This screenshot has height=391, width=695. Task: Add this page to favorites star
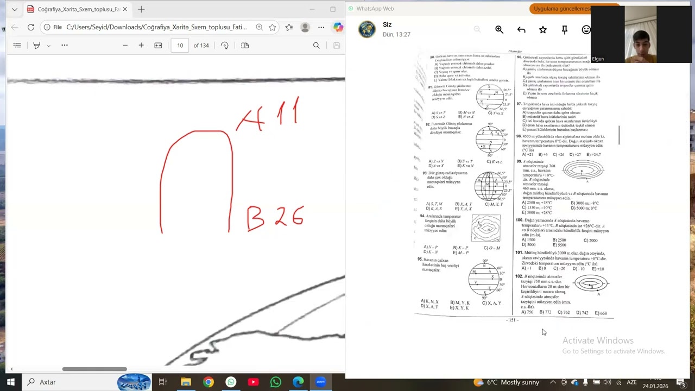click(273, 27)
